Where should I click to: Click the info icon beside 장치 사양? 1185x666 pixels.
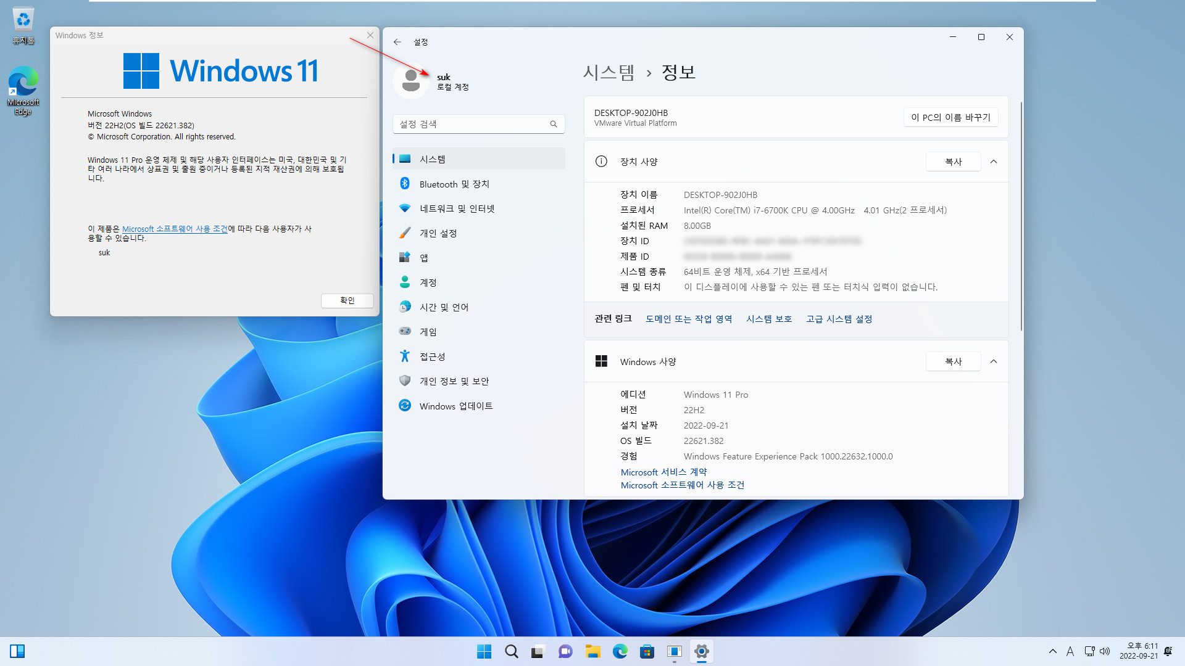tap(601, 162)
